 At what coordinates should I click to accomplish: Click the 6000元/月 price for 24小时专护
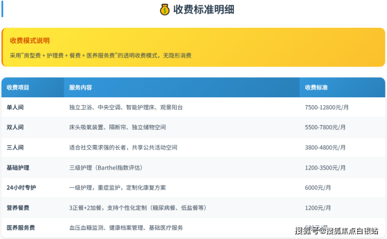click(x=317, y=187)
